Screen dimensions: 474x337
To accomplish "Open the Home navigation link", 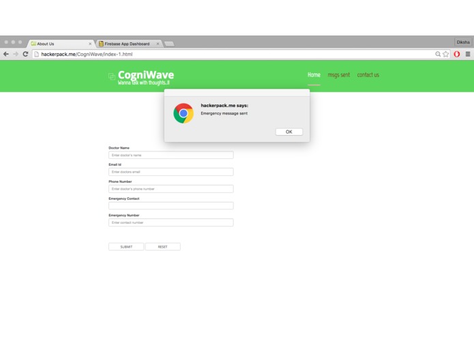I will click(x=314, y=74).
